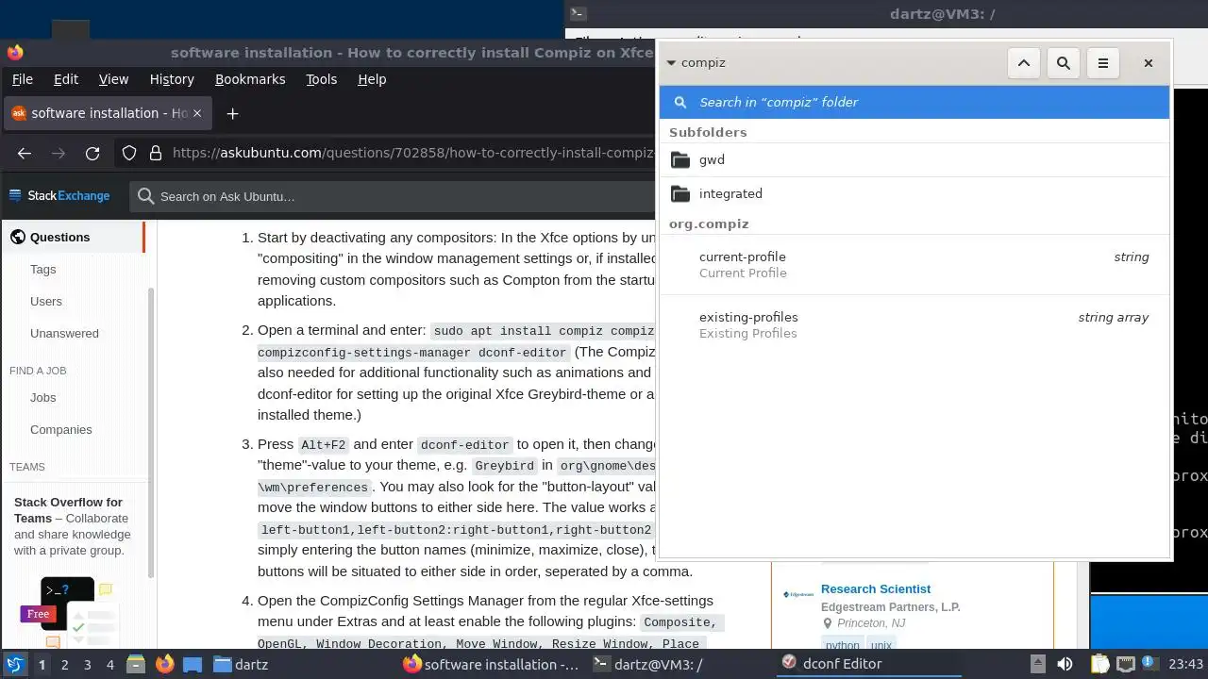This screenshot has height=679, width=1208.
Task: Switch to the software installation Firefox taskbar item
Action: pos(491,665)
